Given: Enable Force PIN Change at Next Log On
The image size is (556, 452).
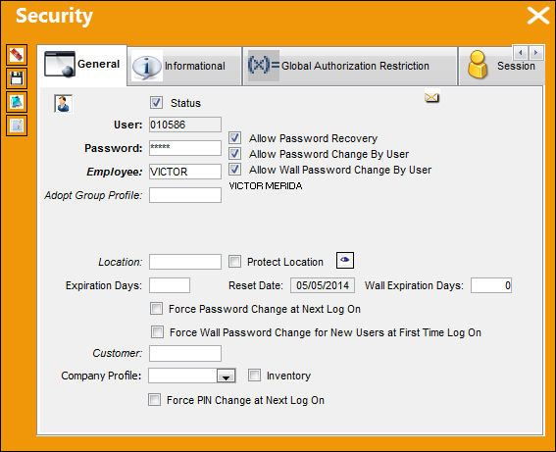Looking at the screenshot, I should [154, 399].
